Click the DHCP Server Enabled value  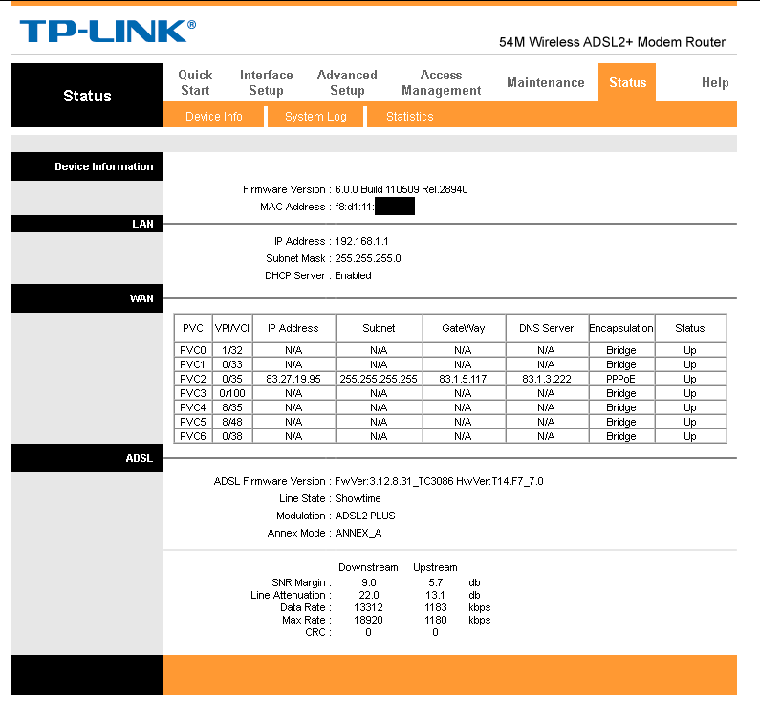pos(353,275)
